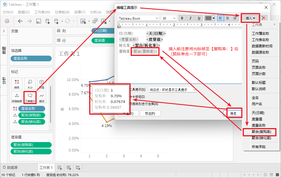Click the new story tab icon
Viewport: 281px width, 178px height.
78,168
